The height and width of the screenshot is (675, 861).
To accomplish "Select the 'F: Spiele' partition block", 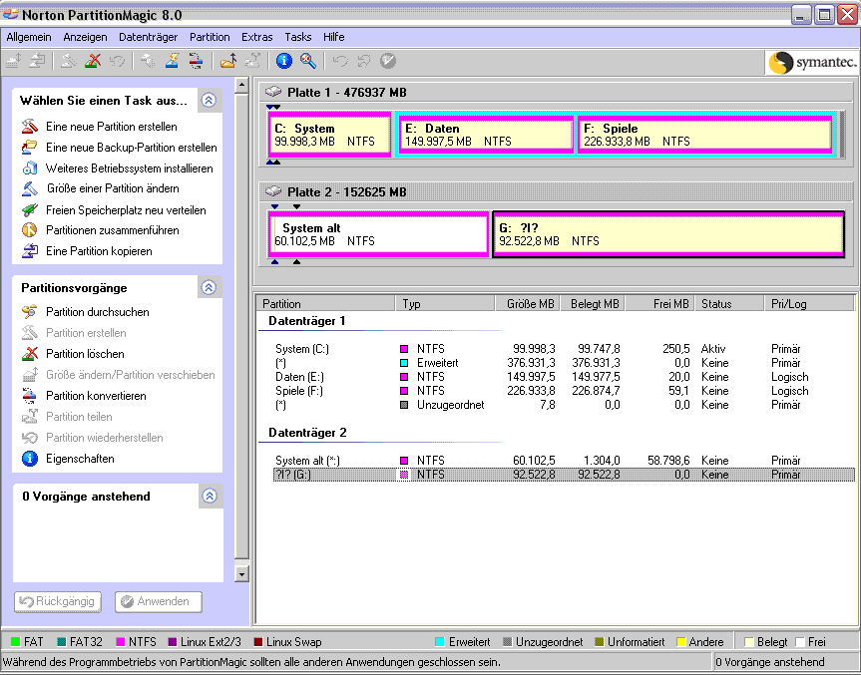I will point(705,135).
